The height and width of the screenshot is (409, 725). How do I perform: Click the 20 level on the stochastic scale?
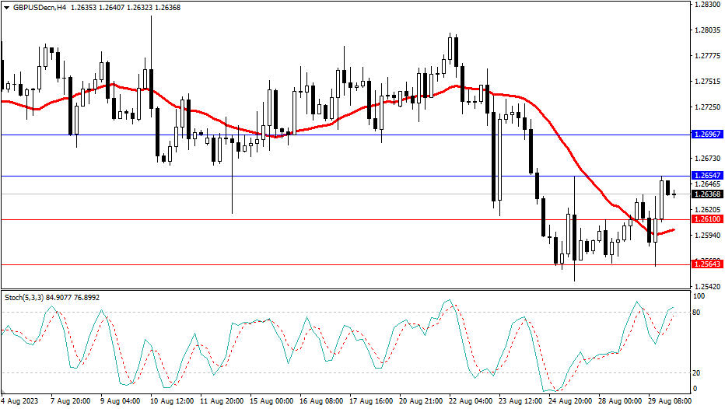[x=697, y=372]
